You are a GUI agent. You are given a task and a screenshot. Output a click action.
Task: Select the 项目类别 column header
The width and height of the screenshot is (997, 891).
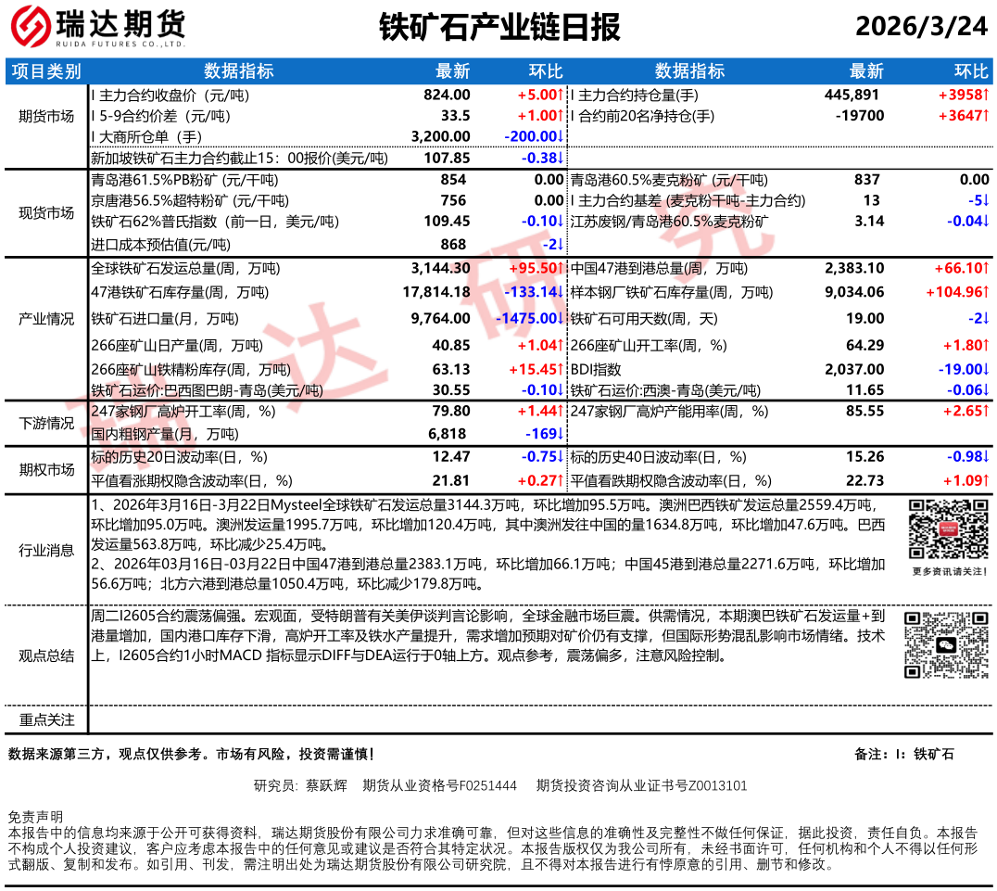[46, 71]
